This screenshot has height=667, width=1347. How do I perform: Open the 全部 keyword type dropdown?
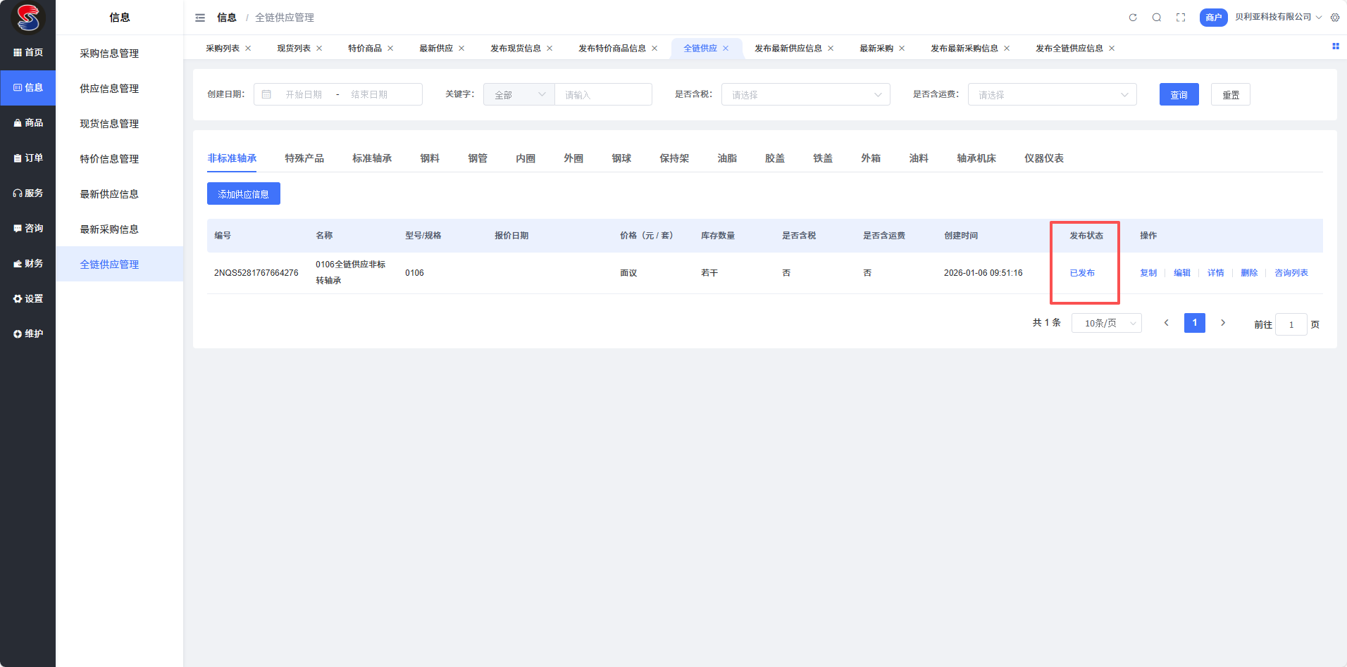tap(519, 95)
